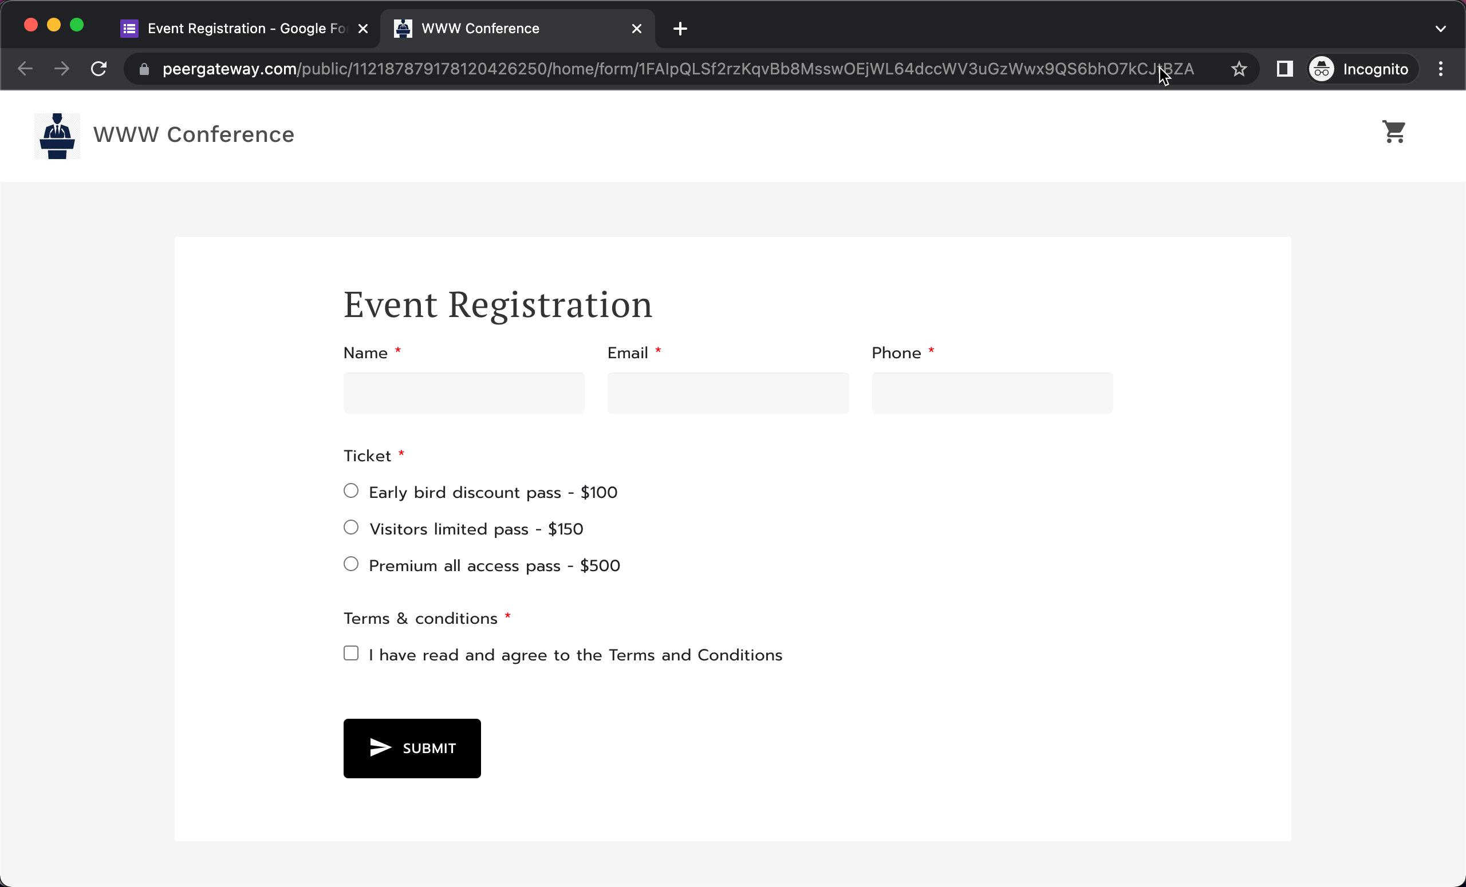Click the WWW Conference header title
Viewport: 1466px width, 887px height.
pyautogui.click(x=194, y=134)
